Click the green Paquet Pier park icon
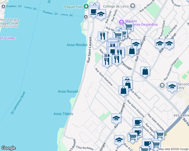Screen dimensions: 189x151 pyautogui.click(x=86, y=6)
